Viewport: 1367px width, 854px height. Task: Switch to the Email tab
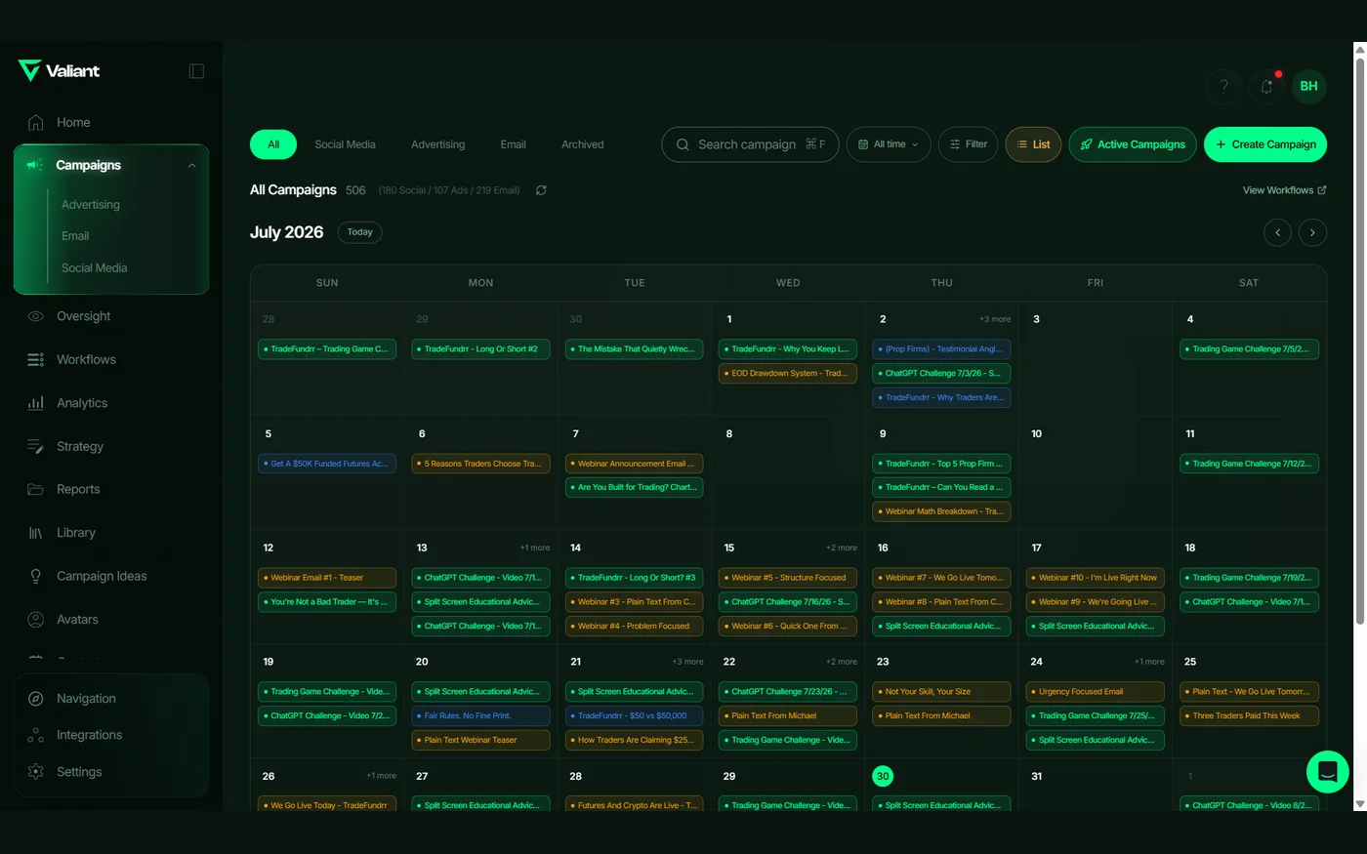pyautogui.click(x=513, y=144)
